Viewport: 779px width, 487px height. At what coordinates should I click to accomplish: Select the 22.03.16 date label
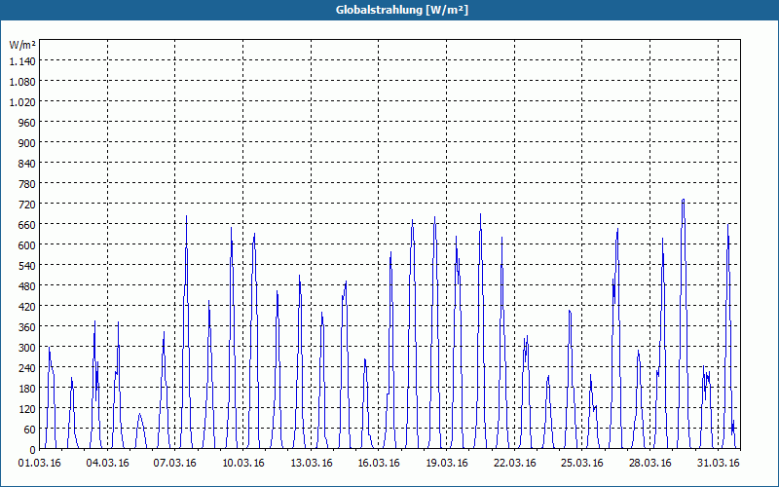click(515, 464)
